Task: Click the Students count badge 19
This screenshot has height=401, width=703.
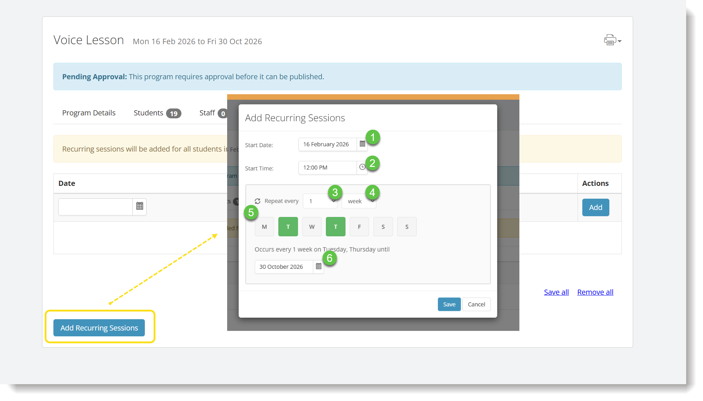Action: click(x=173, y=114)
